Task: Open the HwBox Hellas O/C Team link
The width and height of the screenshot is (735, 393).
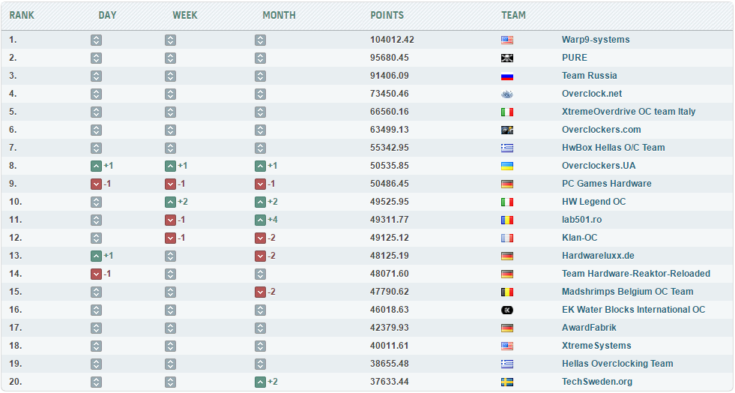Action: coord(613,148)
